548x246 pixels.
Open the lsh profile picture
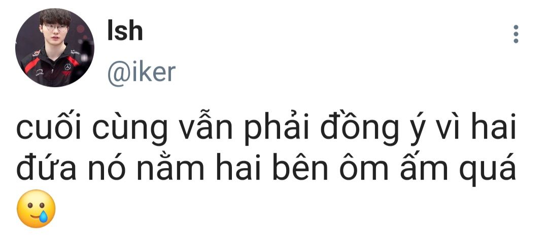click(54, 48)
